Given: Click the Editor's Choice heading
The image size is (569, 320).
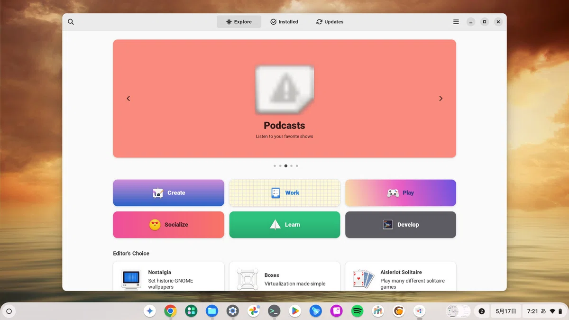Looking at the screenshot, I should [x=131, y=254].
